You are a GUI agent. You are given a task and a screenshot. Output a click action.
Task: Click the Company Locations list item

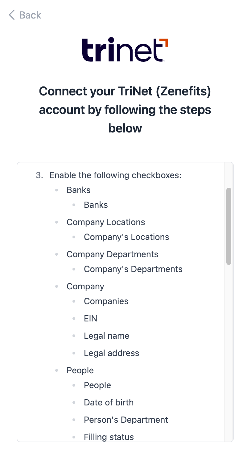click(106, 222)
